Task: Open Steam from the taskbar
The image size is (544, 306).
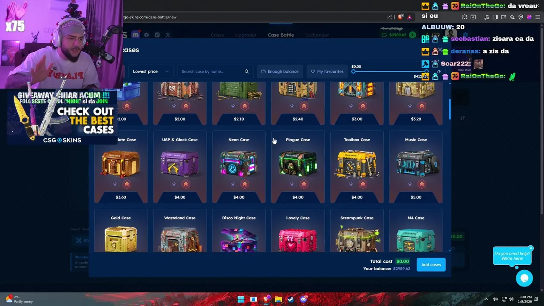Action: (290, 299)
